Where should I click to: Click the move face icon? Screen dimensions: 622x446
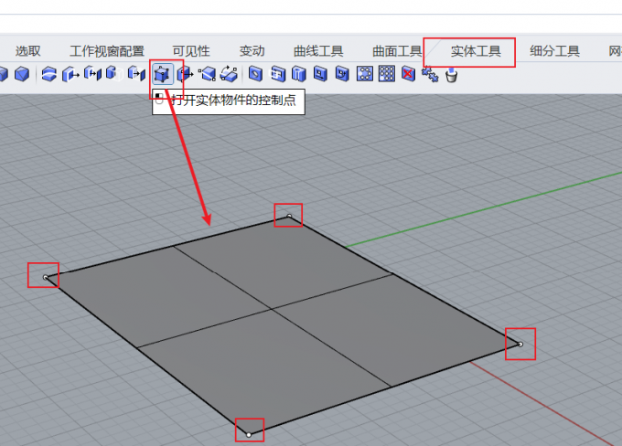92,74
